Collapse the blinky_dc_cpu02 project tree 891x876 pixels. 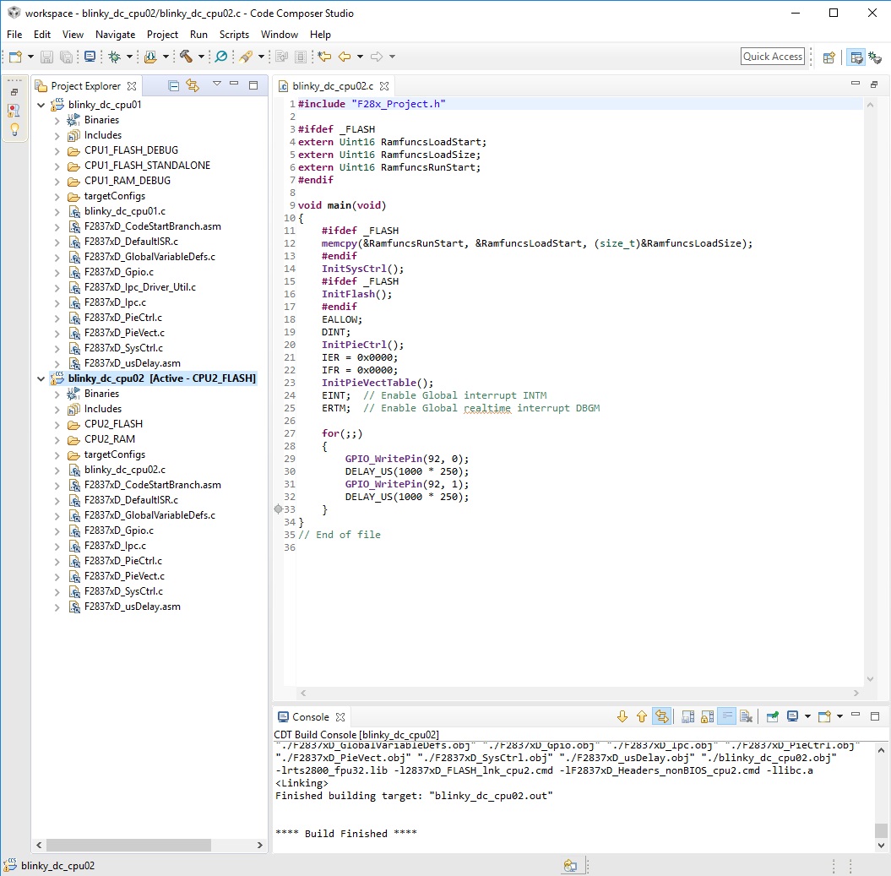[x=41, y=378]
